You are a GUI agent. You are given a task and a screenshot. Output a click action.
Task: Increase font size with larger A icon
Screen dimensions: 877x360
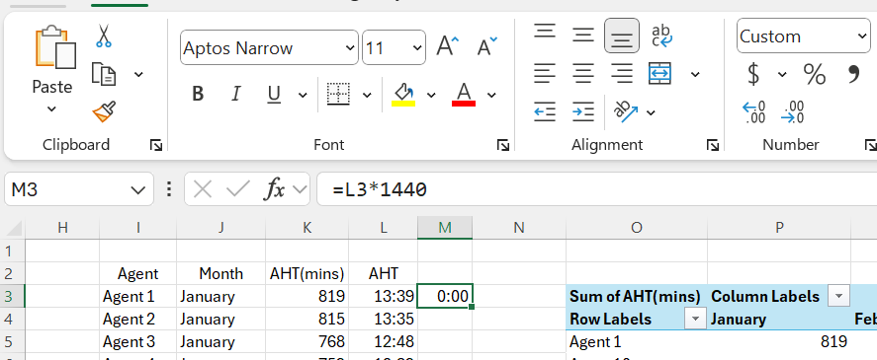pyautogui.click(x=448, y=46)
